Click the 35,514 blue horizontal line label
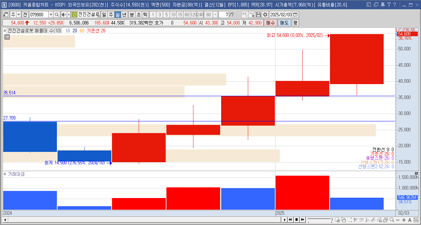 [x=9, y=93]
